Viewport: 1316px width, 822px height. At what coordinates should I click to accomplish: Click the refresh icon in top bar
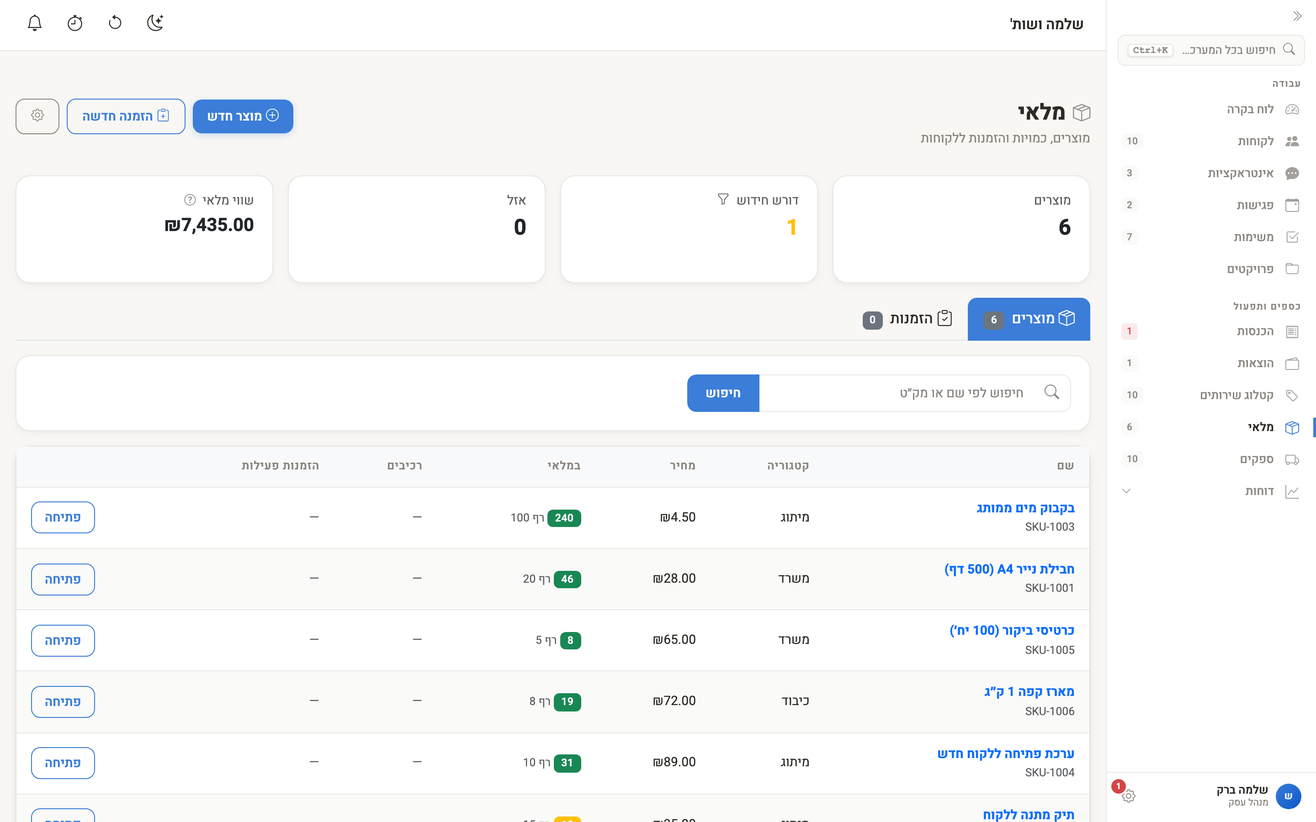(115, 23)
